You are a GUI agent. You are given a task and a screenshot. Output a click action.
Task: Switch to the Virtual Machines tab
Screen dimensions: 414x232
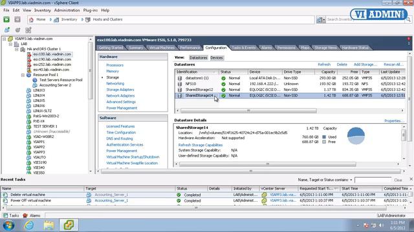[162, 48]
